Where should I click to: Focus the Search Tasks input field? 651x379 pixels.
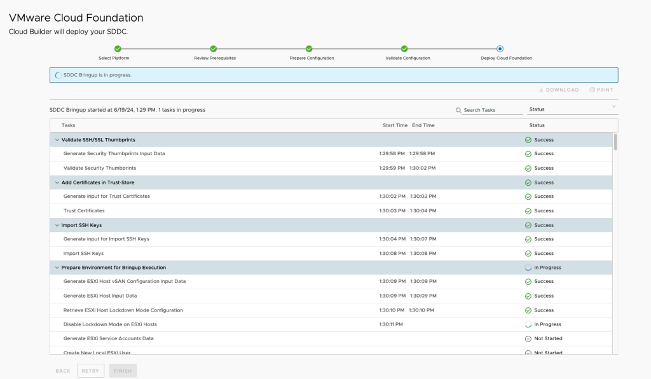click(x=493, y=110)
